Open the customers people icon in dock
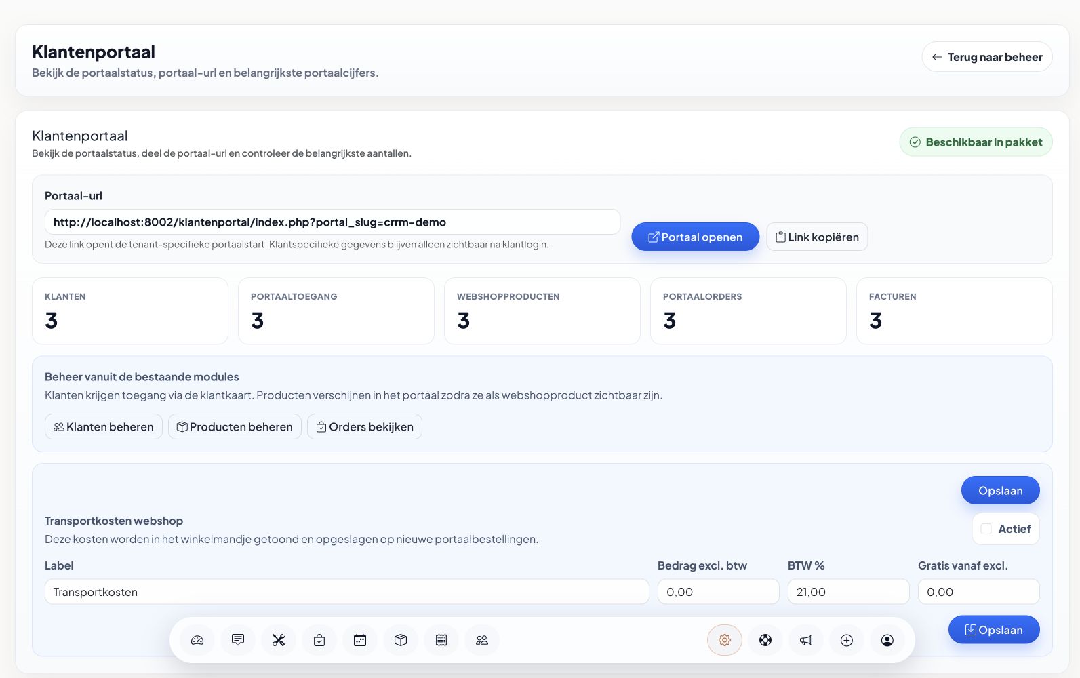 pyautogui.click(x=482, y=640)
